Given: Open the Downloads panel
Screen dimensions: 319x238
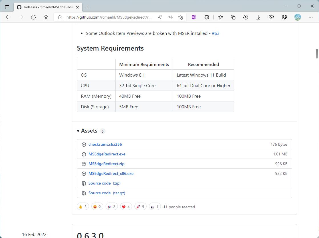Looking at the screenshot, I should (258, 17).
